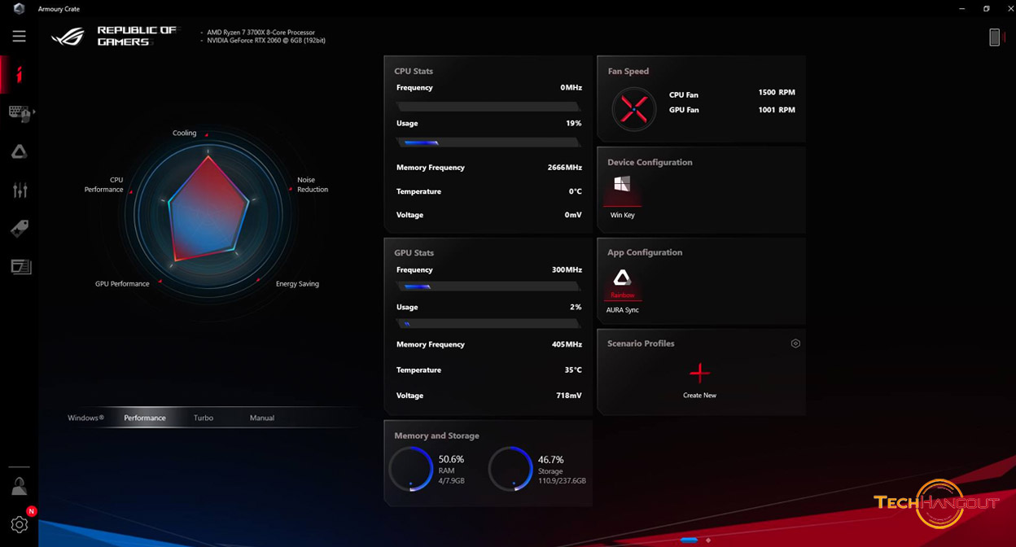The image size is (1016, 547).
Task: Open Scenario Profiles settings circle icon
Action: coord(795,344)
